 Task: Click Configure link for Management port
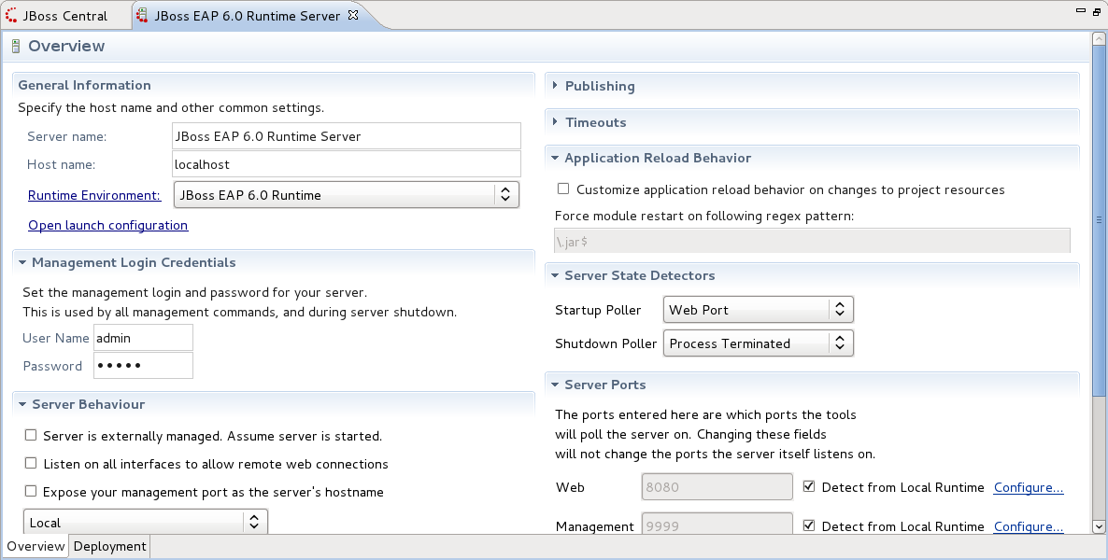pos(1029,526)
